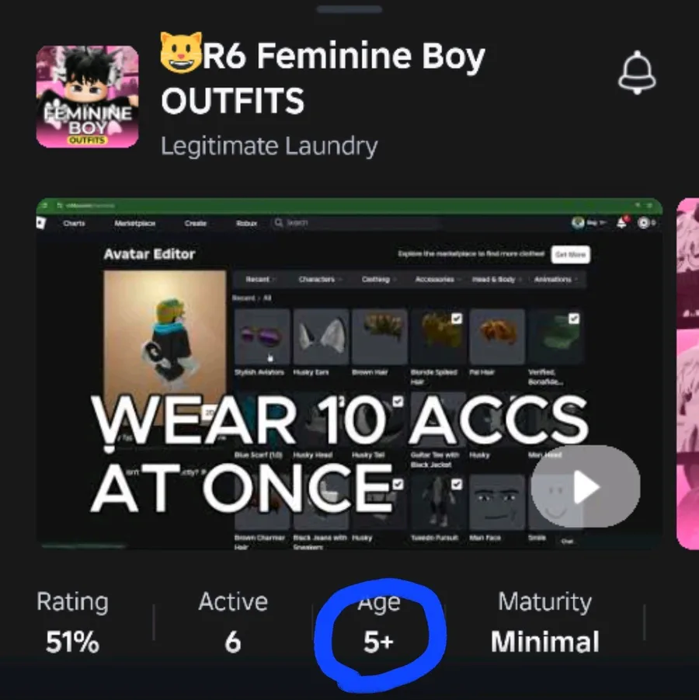Select the Husky Ears accessory thumbnail
Screen dimensions: 699x700
pos(321,337)
